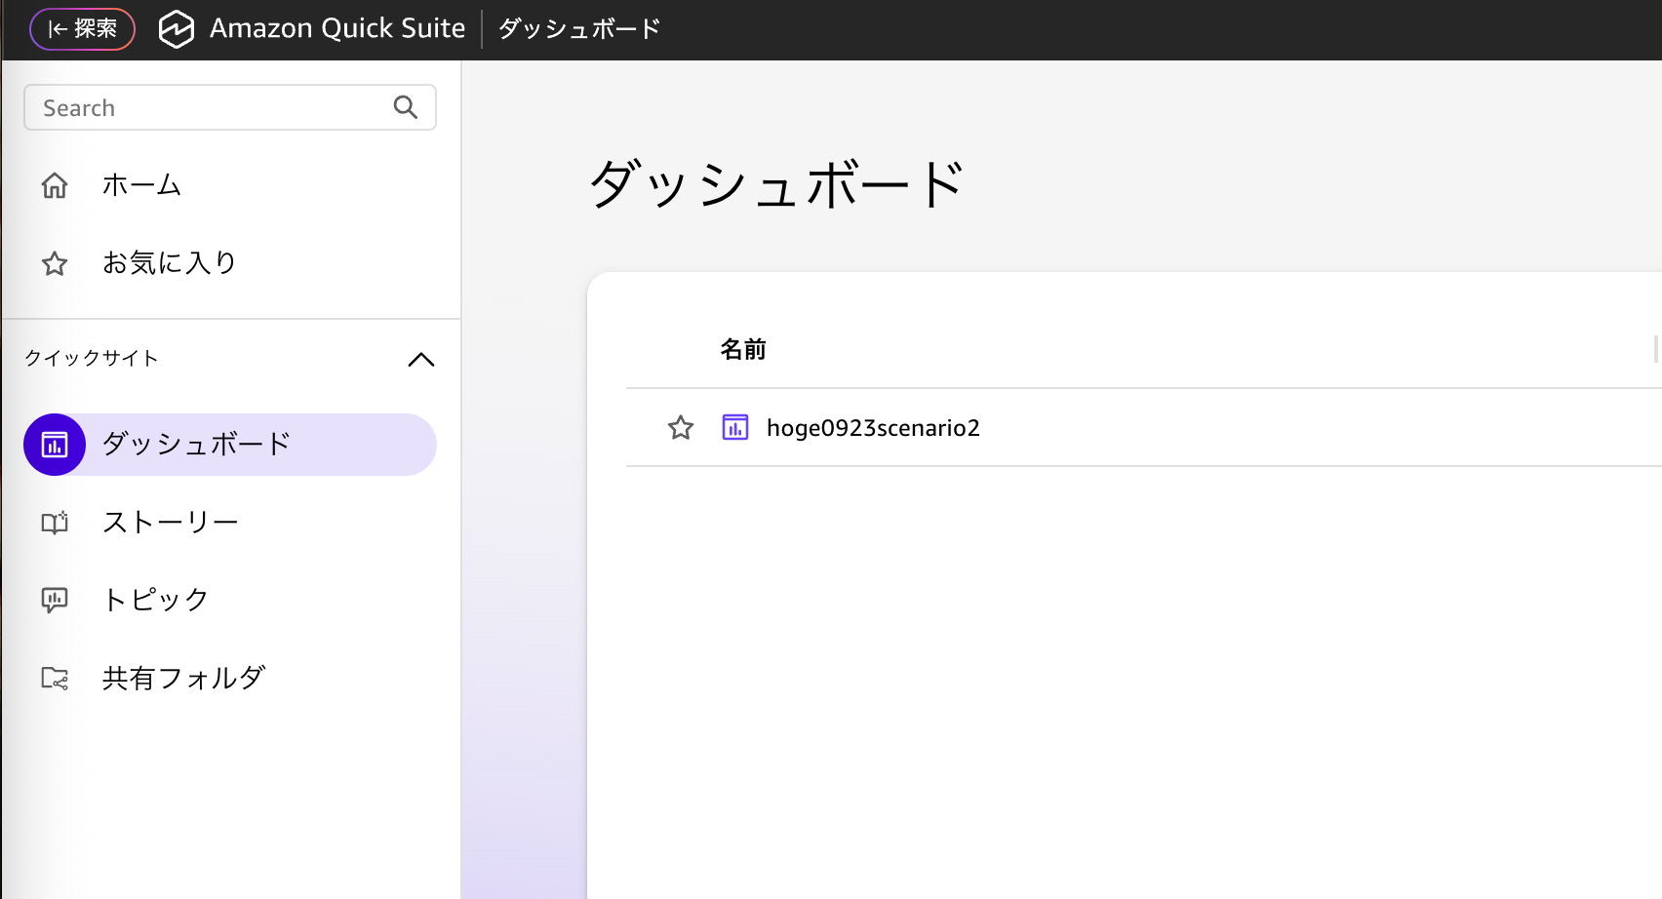Viewport: 1662px width, 899px height.
Task: Open the ストーリー menu item
Action: [171, 522]
